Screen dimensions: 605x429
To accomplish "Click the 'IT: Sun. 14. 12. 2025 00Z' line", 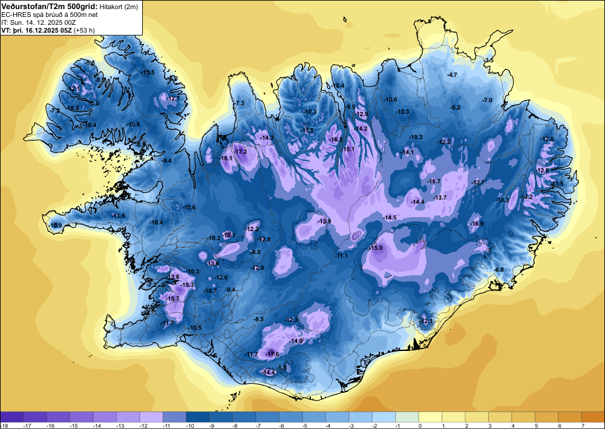I will click(x=39, y=22).
